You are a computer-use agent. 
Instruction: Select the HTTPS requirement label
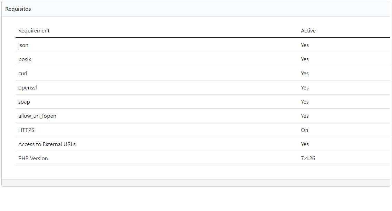click(x=26, y=130)
